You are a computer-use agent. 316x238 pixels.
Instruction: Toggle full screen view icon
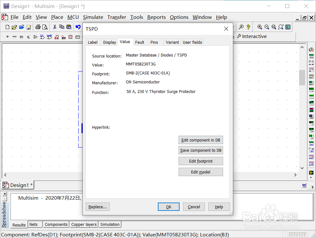click(x=288, y=27)
